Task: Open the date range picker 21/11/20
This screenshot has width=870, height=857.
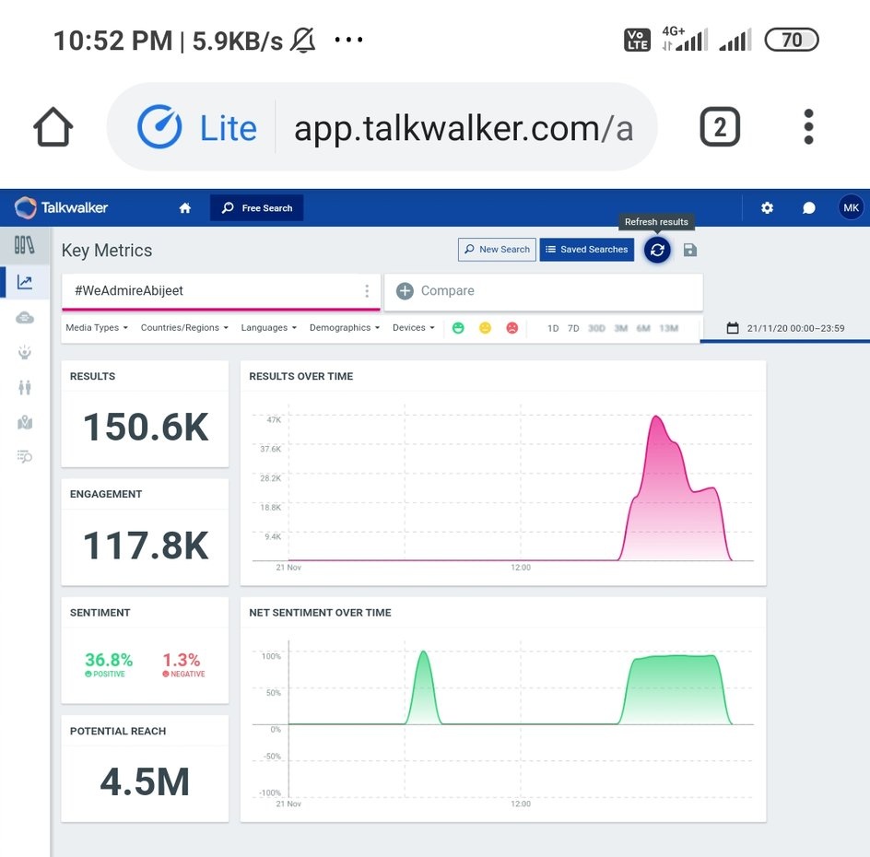Action: click(x=785, y=328)
